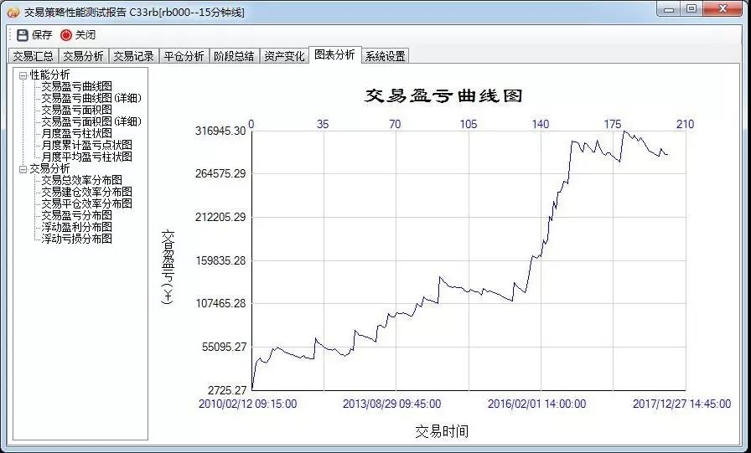Select the 图表分析 tab

click(x=334, y=54)
